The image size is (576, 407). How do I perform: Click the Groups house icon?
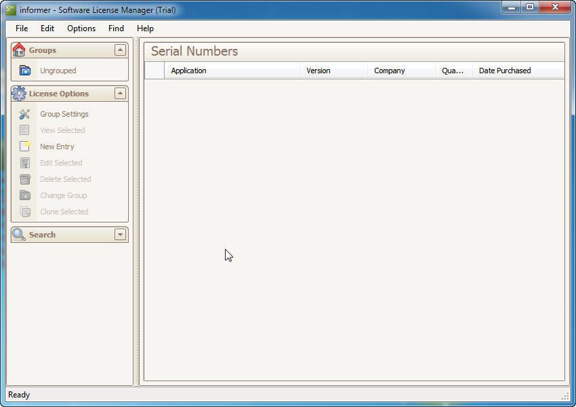pos(19,50)
